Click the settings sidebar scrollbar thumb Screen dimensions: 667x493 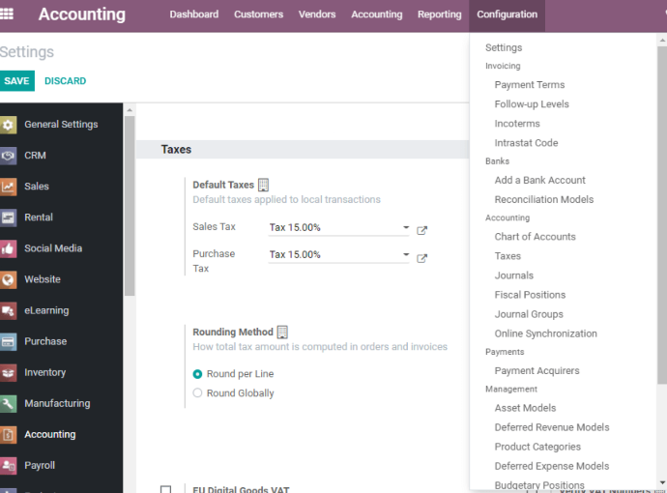[130, 206]
